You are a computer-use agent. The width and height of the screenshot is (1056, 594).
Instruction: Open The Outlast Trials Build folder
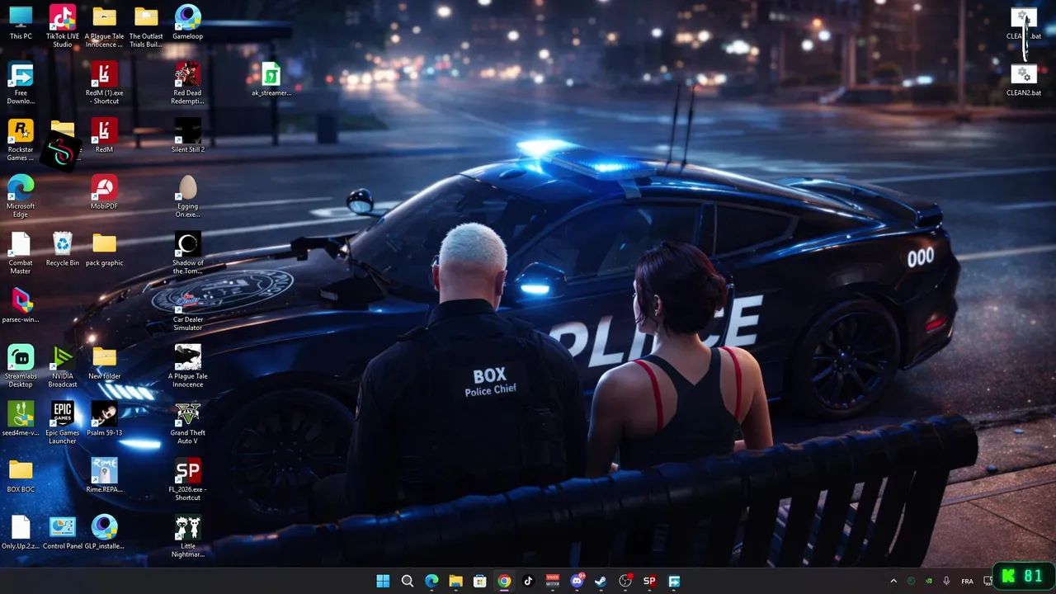[x=146, y=26]
